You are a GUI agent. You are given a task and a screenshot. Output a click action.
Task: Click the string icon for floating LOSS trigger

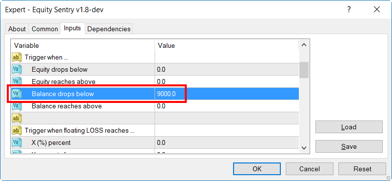(17, 130)
